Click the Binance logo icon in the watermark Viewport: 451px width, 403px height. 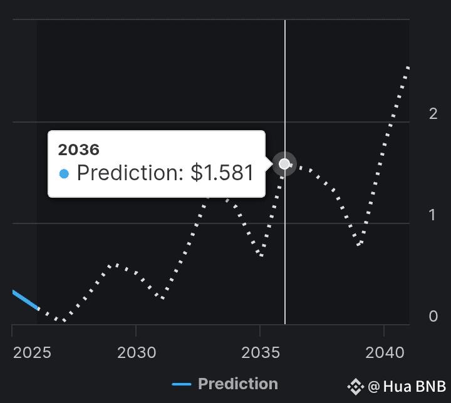click(356, 387)
